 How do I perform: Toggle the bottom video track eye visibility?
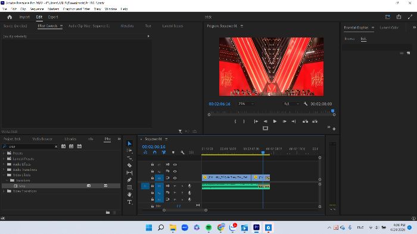[175, 178]
